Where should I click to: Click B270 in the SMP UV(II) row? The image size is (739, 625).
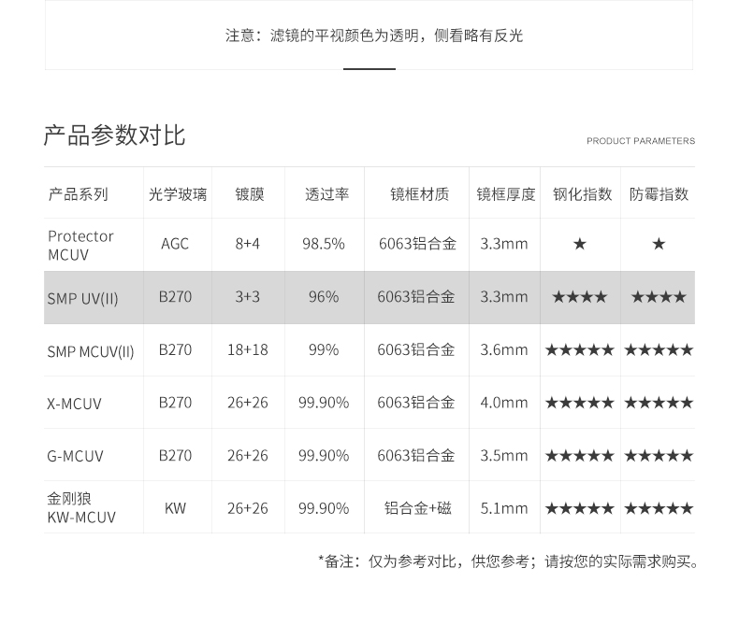coord(175,297)
